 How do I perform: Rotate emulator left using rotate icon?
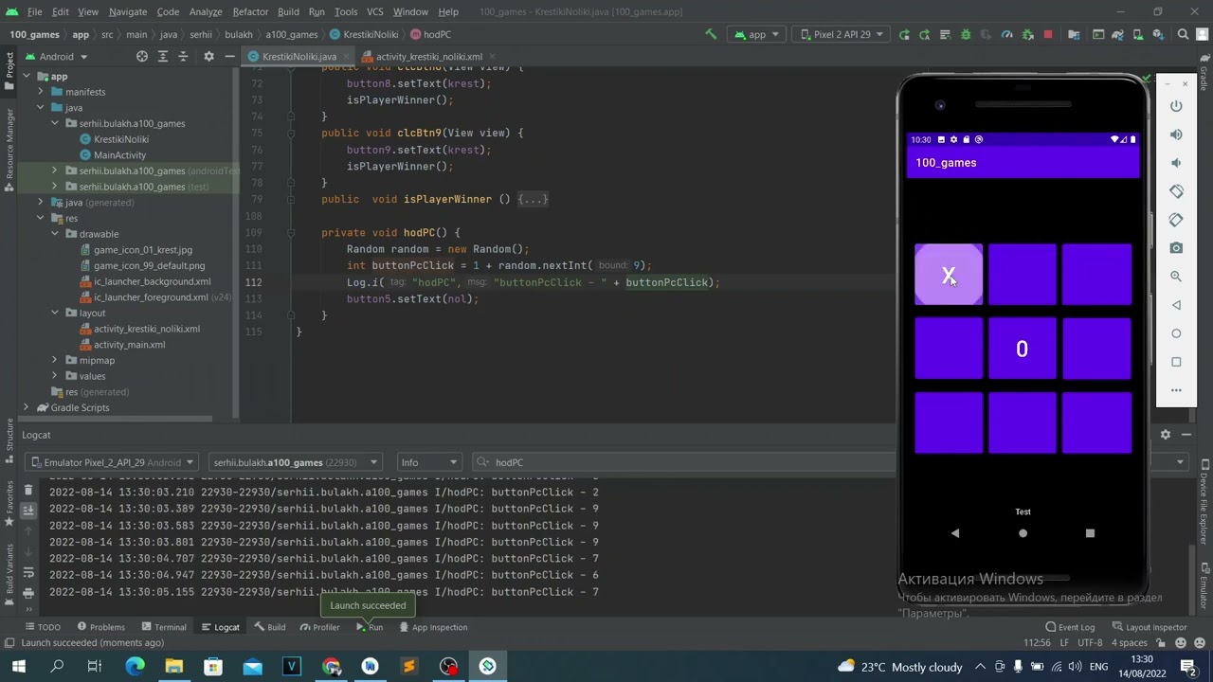1176,191
